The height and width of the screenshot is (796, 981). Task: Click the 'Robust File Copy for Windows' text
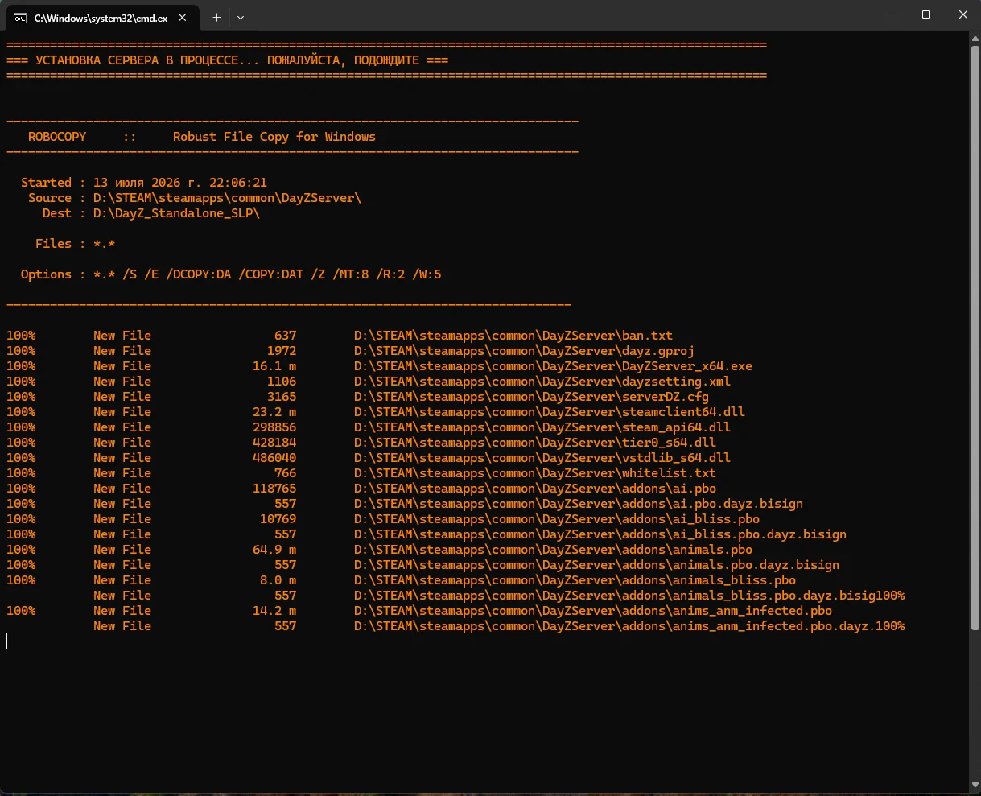pyautogui.click(x=274, y=137)
